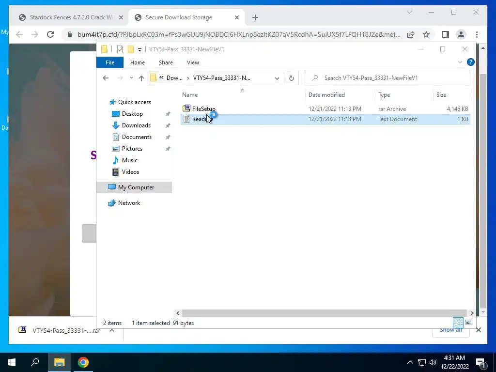Click the Chrome address bar URL

click(239, 34)
